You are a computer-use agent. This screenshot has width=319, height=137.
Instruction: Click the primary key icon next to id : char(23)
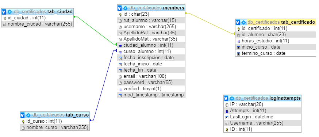pyautogui.click(x=120, y=15)
